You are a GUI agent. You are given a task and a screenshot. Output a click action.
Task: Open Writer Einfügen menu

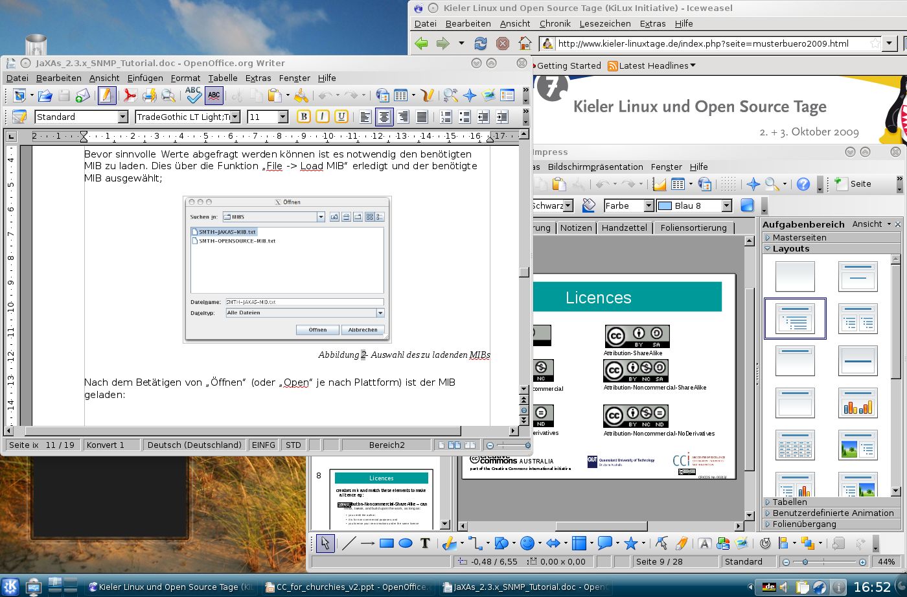point(145,78)
